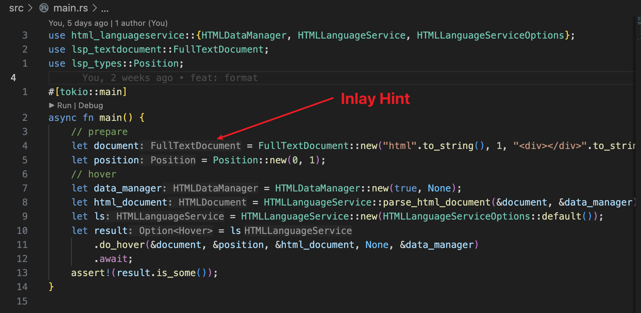Click the do_hover method call
641x313 pixels.
tap(122, 245)
